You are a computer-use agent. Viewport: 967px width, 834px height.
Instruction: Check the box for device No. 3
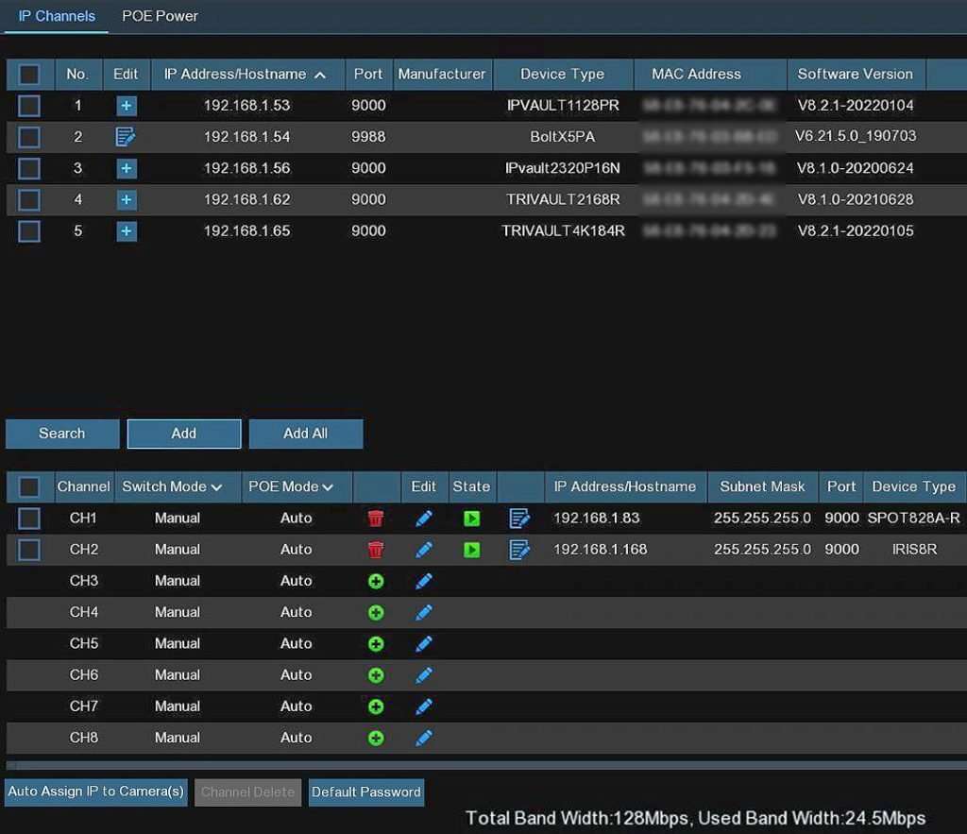pyautogui.click(x=29, y=168)
